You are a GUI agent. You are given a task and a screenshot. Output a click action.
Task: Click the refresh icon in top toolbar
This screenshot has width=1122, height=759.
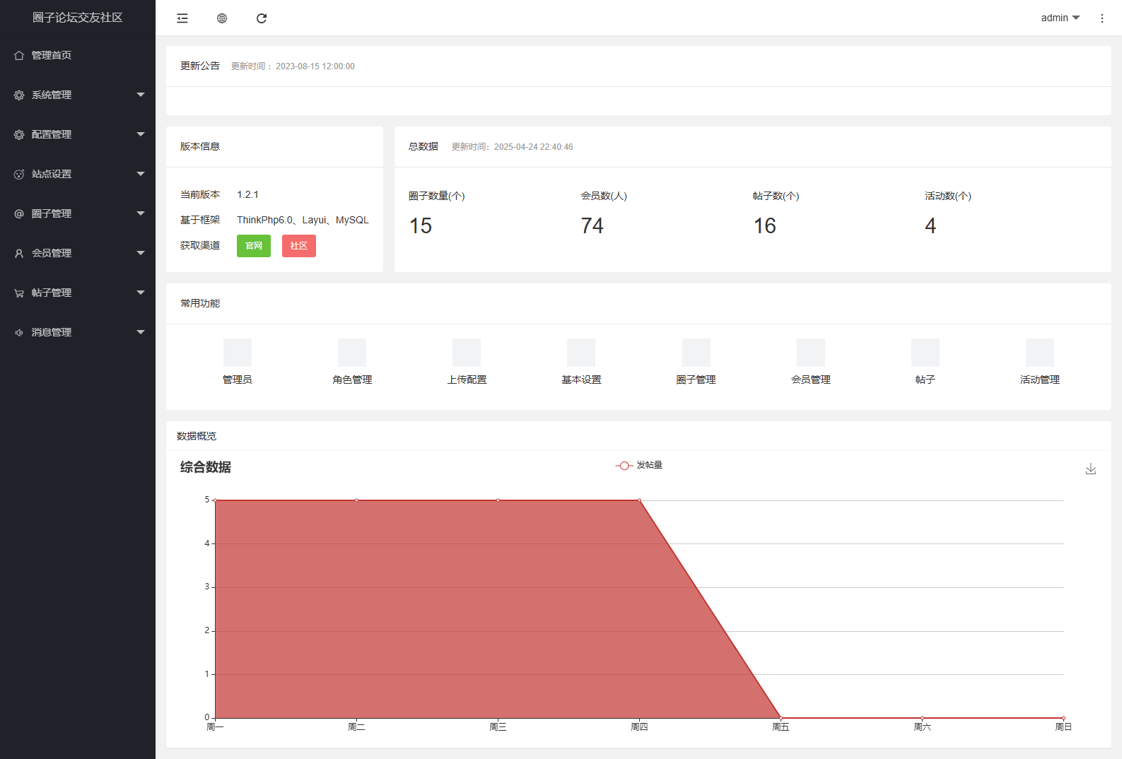[x=262, y=18]
